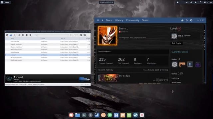213x119 pixels.
Task: Click the power icon in top panel
Action: [x=211, y=2]
